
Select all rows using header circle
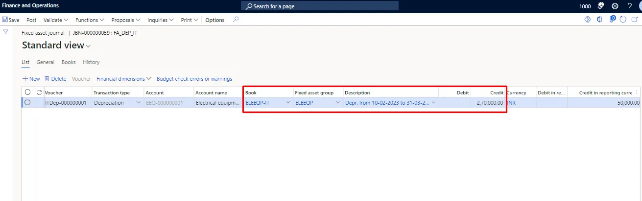(27, 92)
